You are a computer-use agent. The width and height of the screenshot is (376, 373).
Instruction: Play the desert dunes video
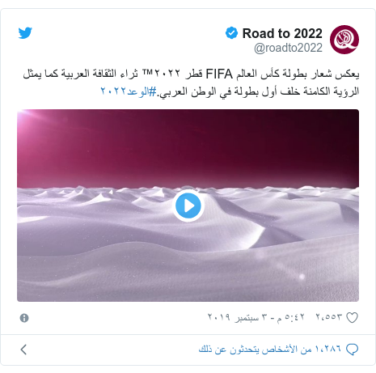188,206
